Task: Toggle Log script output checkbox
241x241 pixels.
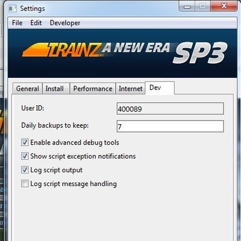Action: click(x=25, y=170)
